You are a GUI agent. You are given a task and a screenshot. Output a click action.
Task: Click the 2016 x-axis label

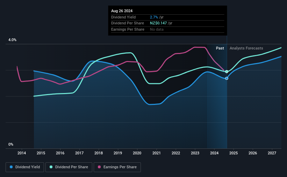coord(60,153)
